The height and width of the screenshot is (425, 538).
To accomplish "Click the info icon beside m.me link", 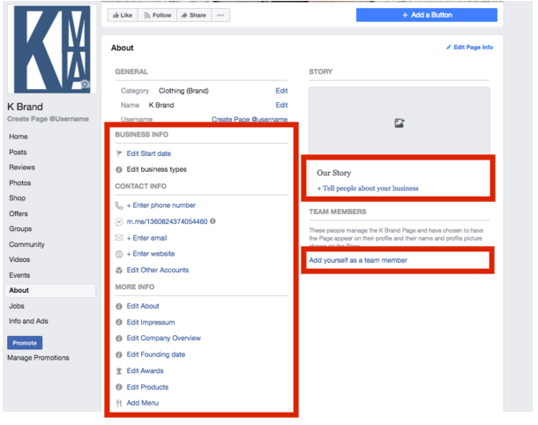I will (213, 221).
